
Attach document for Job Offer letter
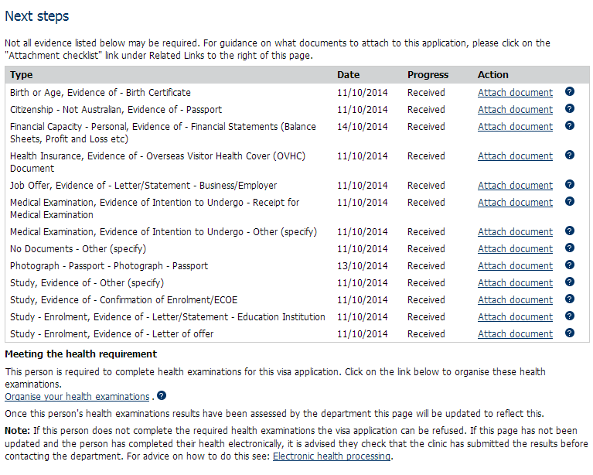coord(515,186)
